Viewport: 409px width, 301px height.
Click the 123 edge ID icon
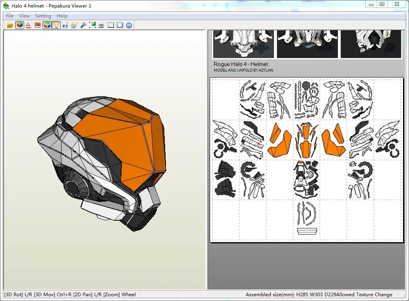click(38, 25)
